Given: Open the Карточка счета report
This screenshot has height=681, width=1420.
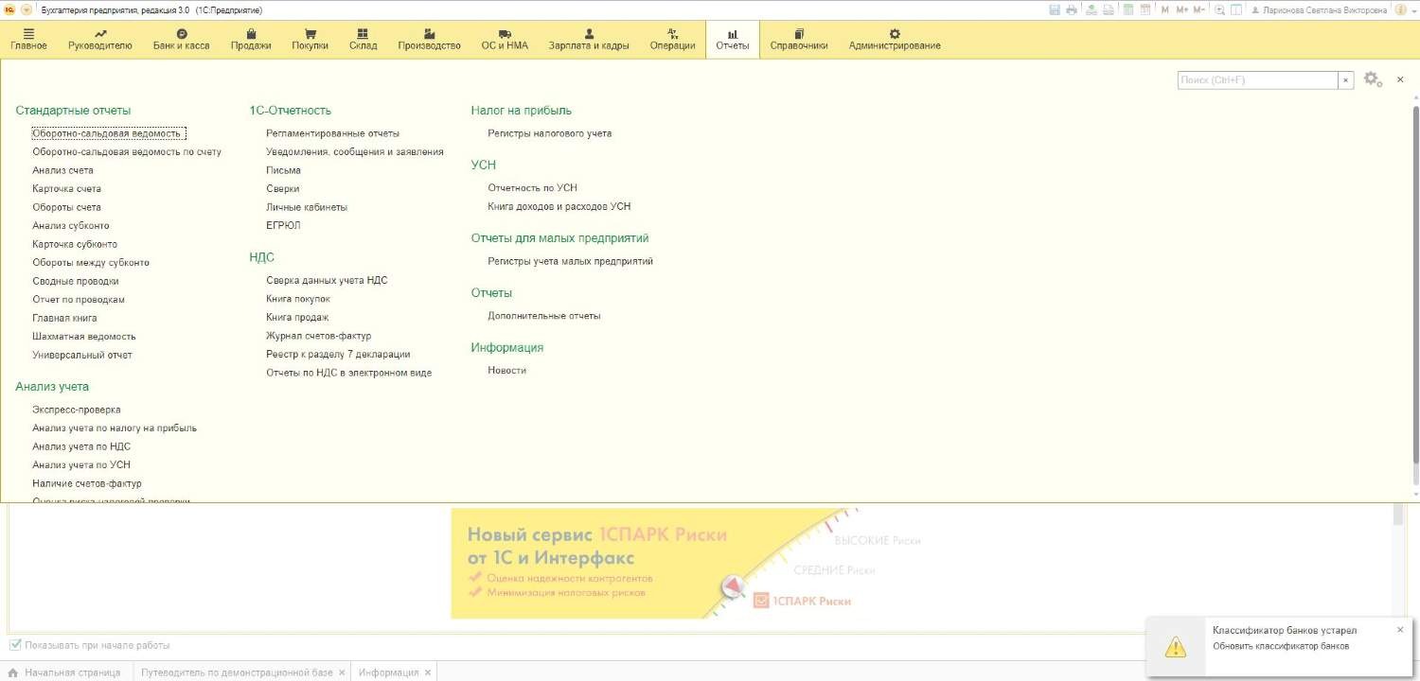Looking at the screenshot, I should (x=66, y=188).
